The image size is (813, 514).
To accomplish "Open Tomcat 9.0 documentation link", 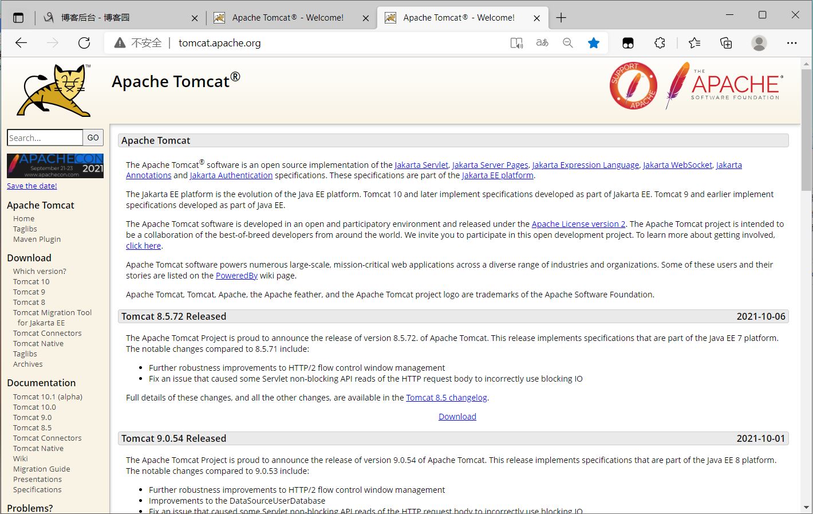I will click(33, 417).
